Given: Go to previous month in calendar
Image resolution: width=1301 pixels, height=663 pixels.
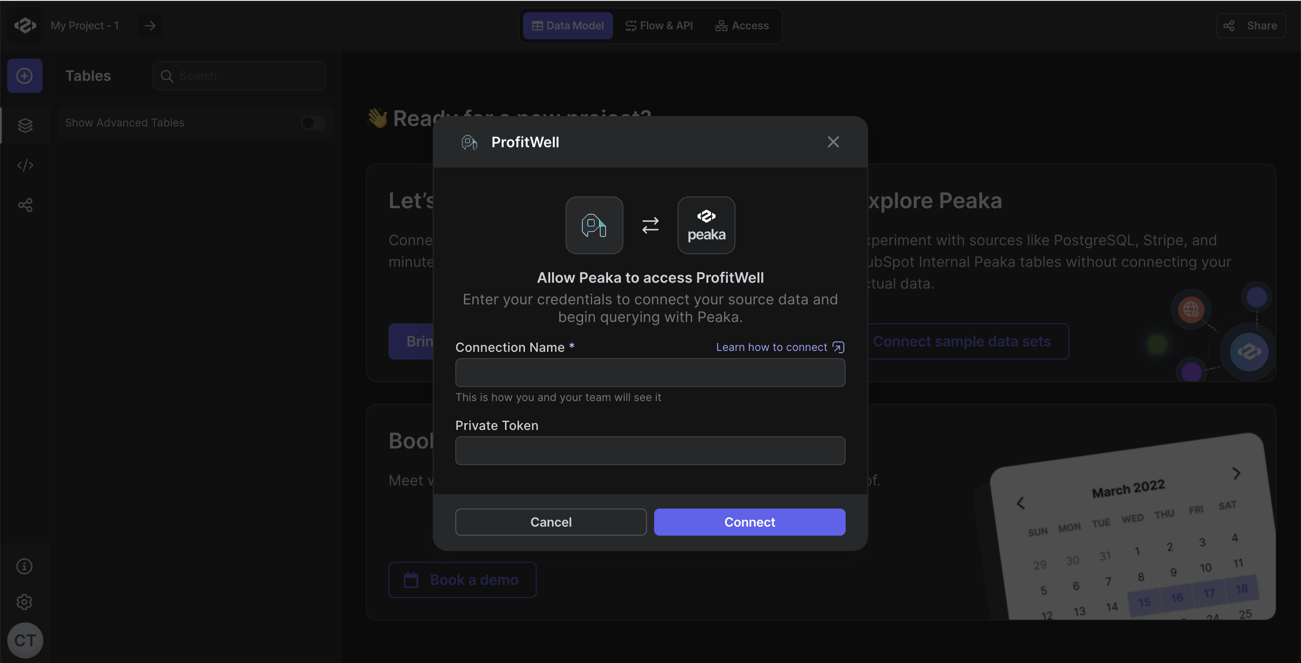Looking at the screenshot, I should (1020, 503).
